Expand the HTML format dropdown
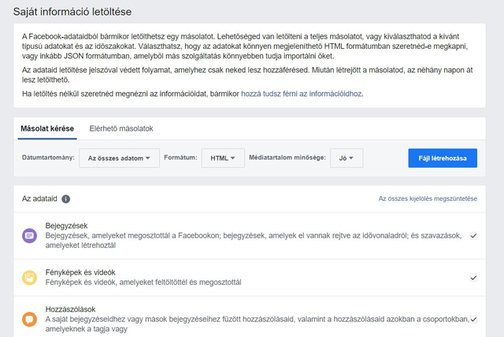 coord(223,158)
